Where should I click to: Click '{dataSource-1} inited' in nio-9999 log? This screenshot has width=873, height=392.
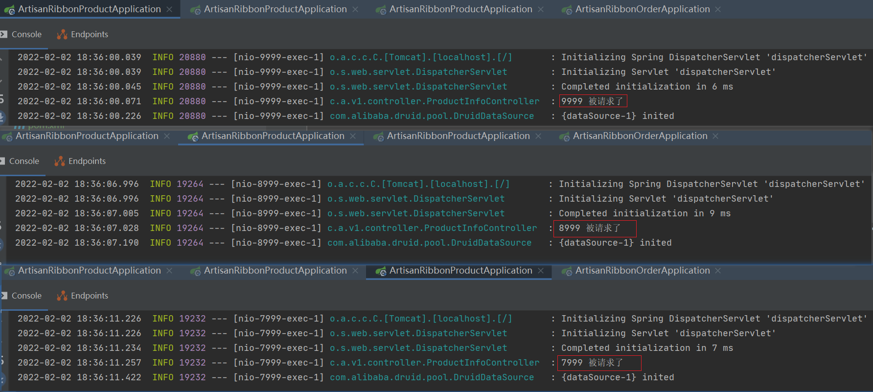pyautogui.click(x=618, y=116)
